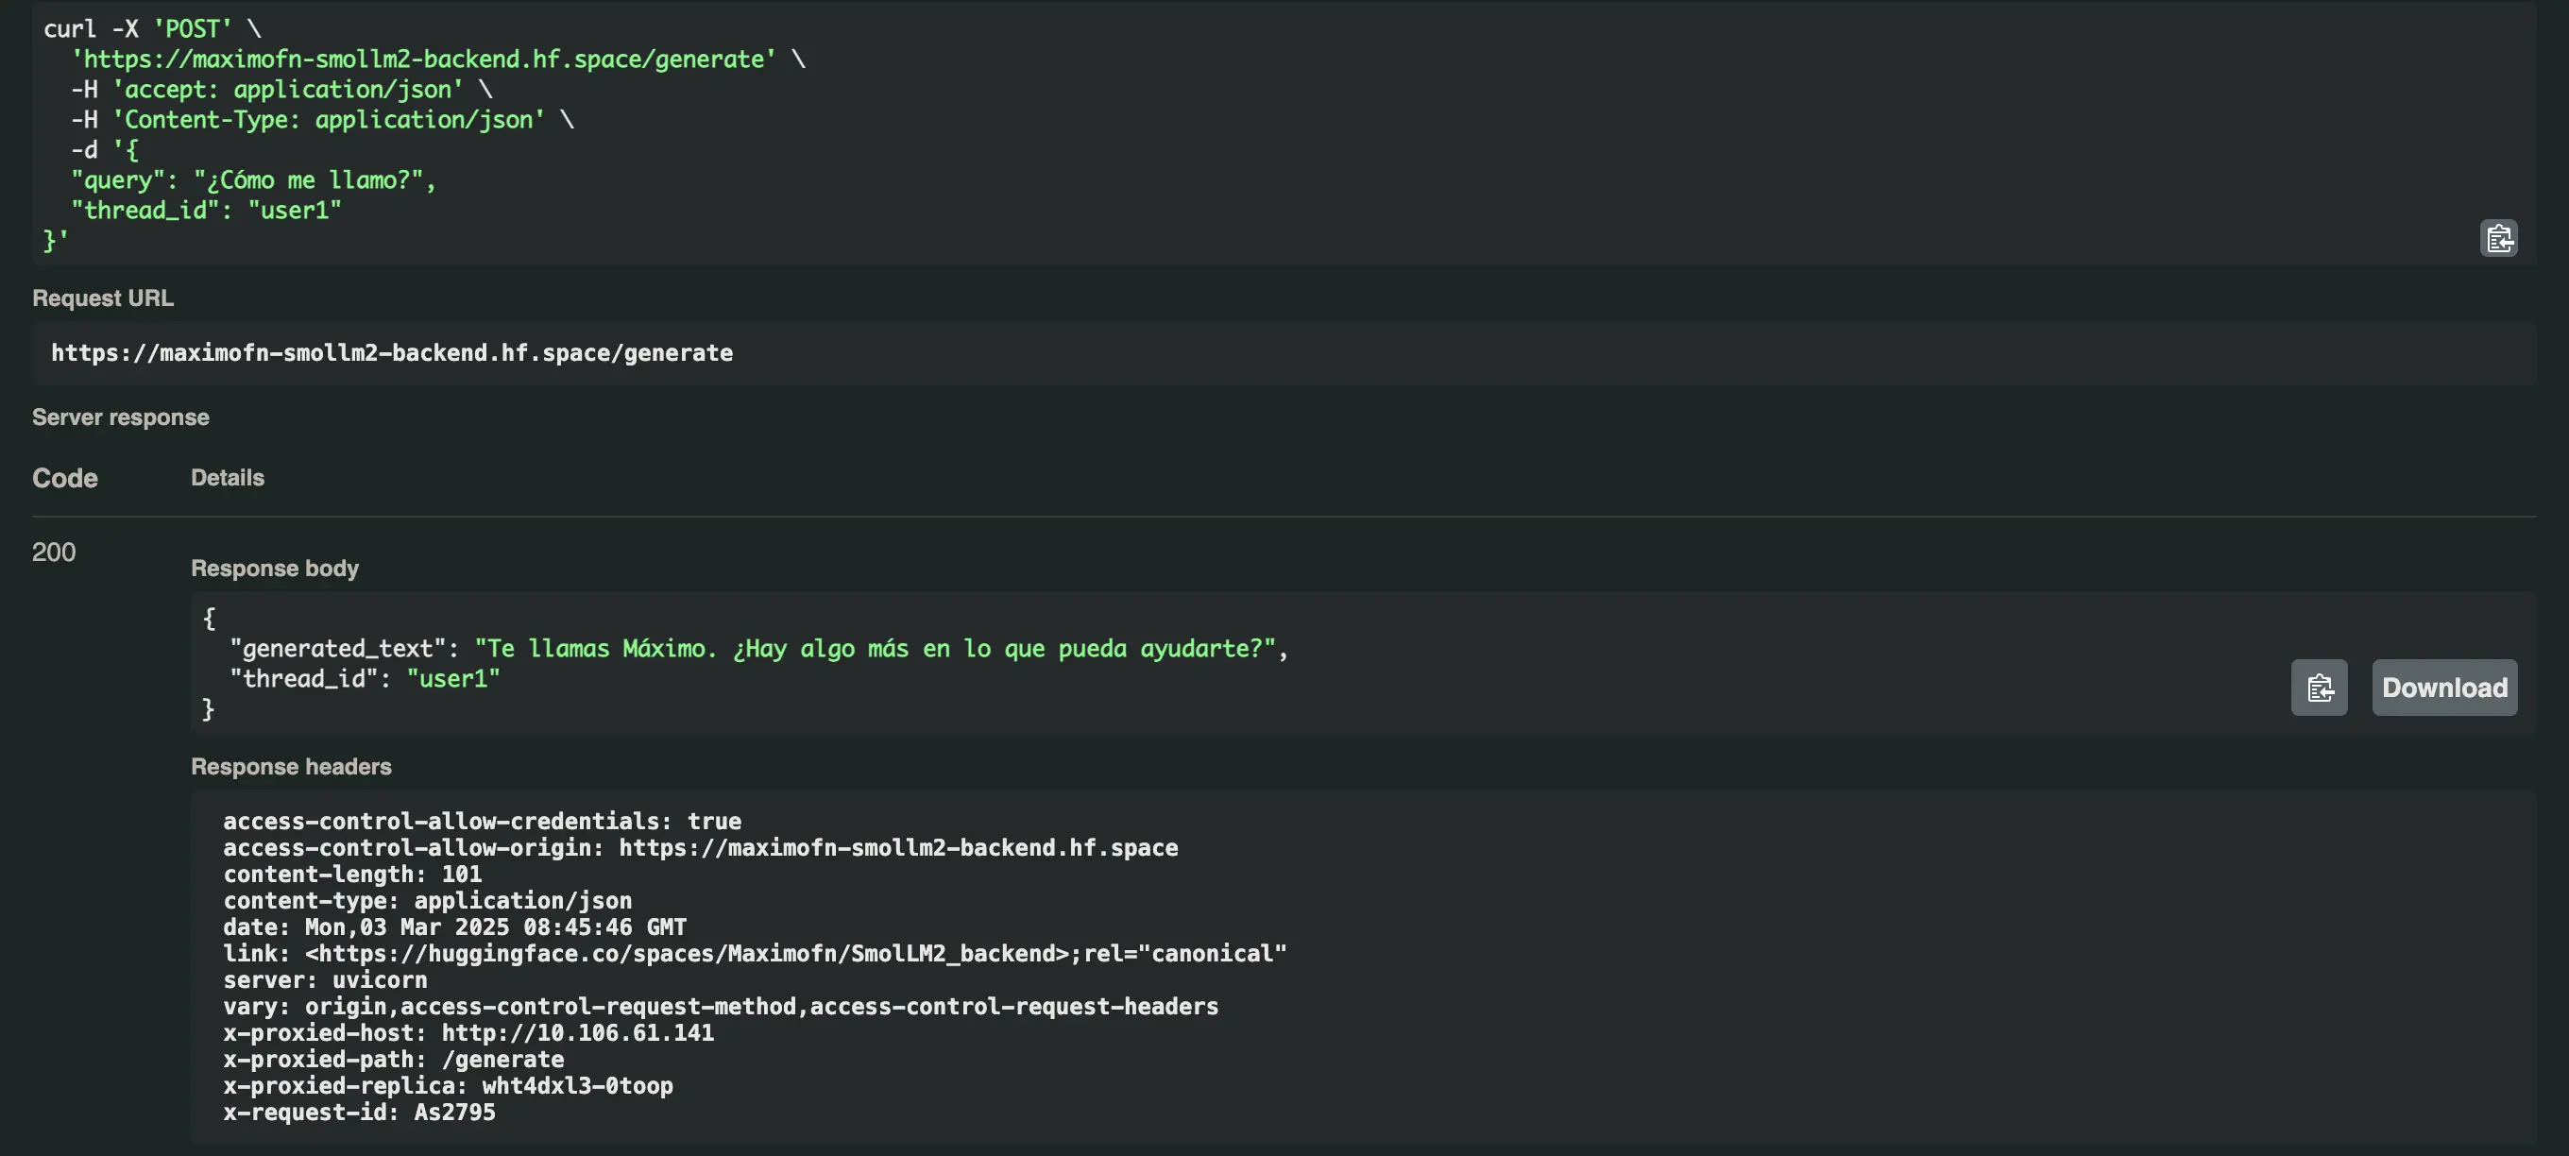Click the access-control-allow-origin header
The height and width of the screenshot is (1156, 2569).
point(700,848)
